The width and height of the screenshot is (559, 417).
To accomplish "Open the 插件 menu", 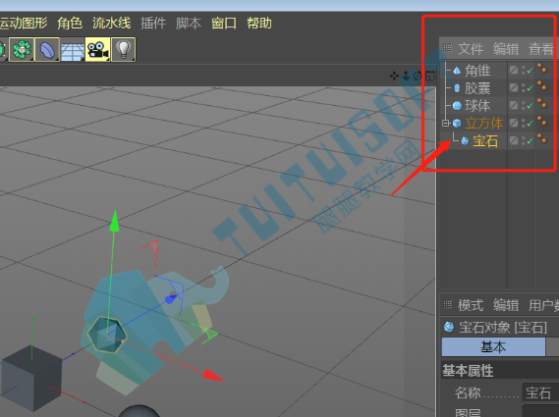I will [x=153, y=24].
